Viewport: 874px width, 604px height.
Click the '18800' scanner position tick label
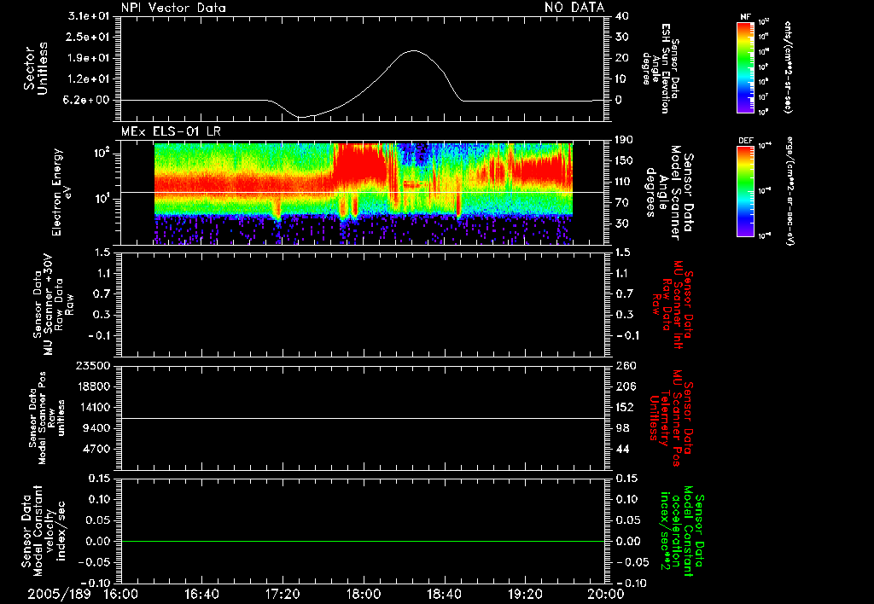(x=92, y=386)
